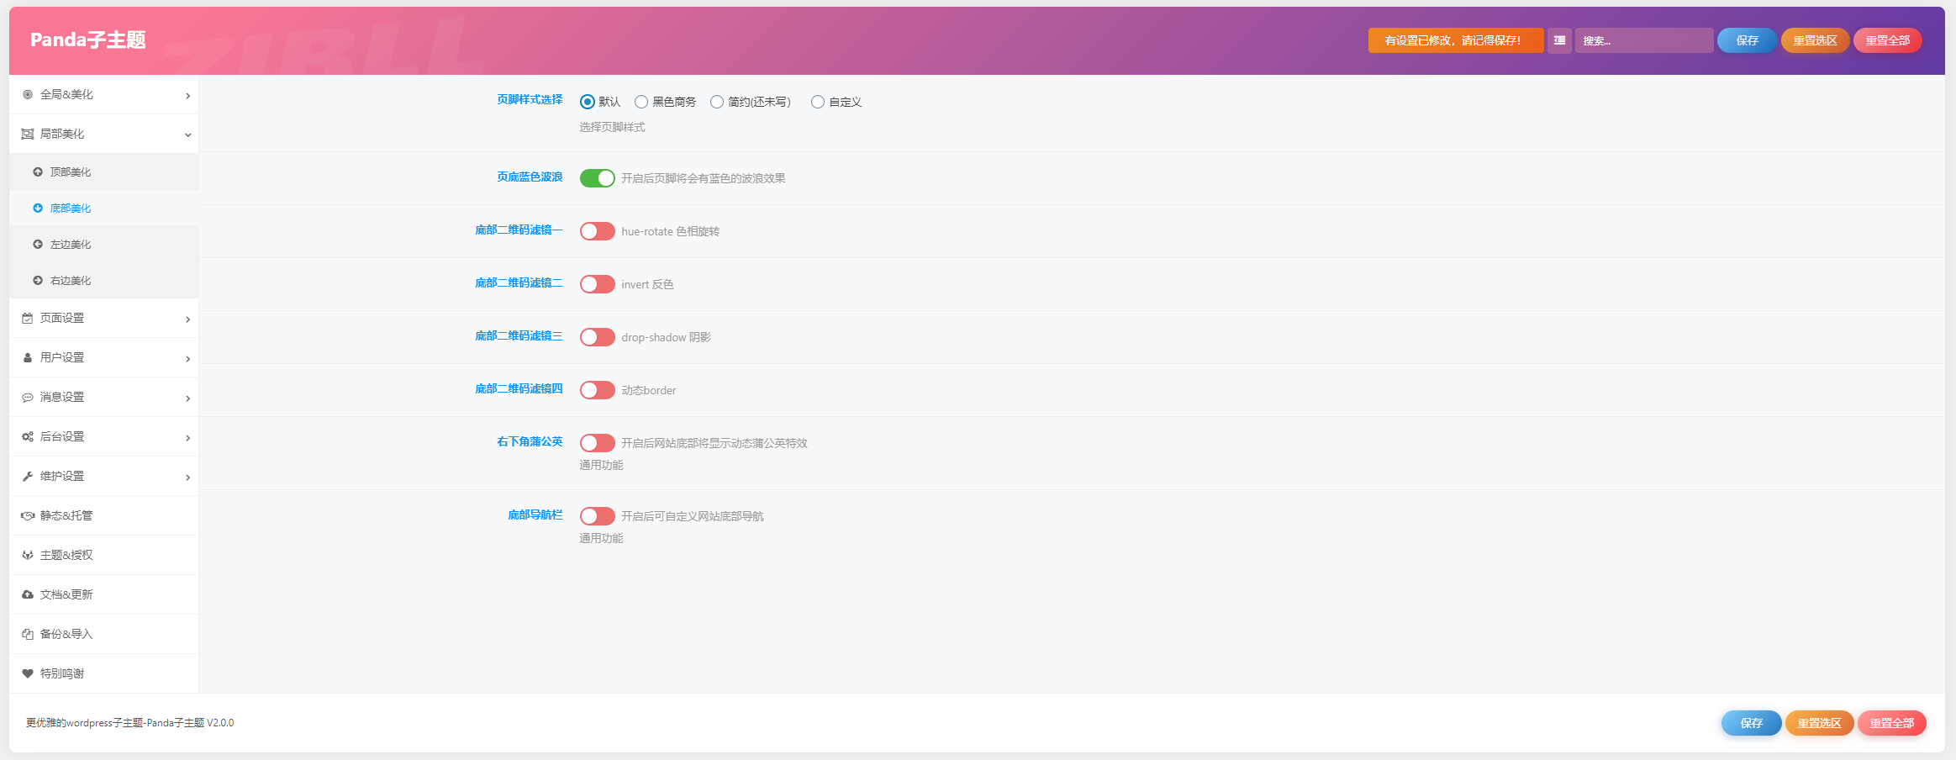Select the 黑色商务 footer style radio
Viewport: 1956px width, 760px height.
pyautogui.click(x=641, y=103)
